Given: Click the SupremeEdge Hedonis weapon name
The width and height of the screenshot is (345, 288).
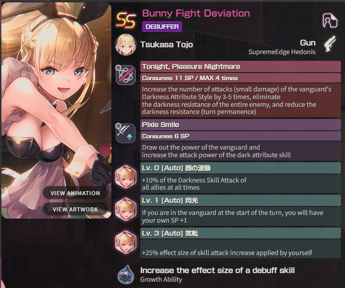Looking at the screenshot, I should (282, 52).
